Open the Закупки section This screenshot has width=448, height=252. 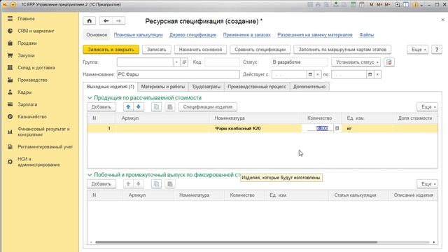coord(26,55)
